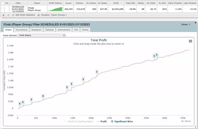Click the 466,255 count cell
This screenshot has height=129, width=198.
tap(68, 9)
